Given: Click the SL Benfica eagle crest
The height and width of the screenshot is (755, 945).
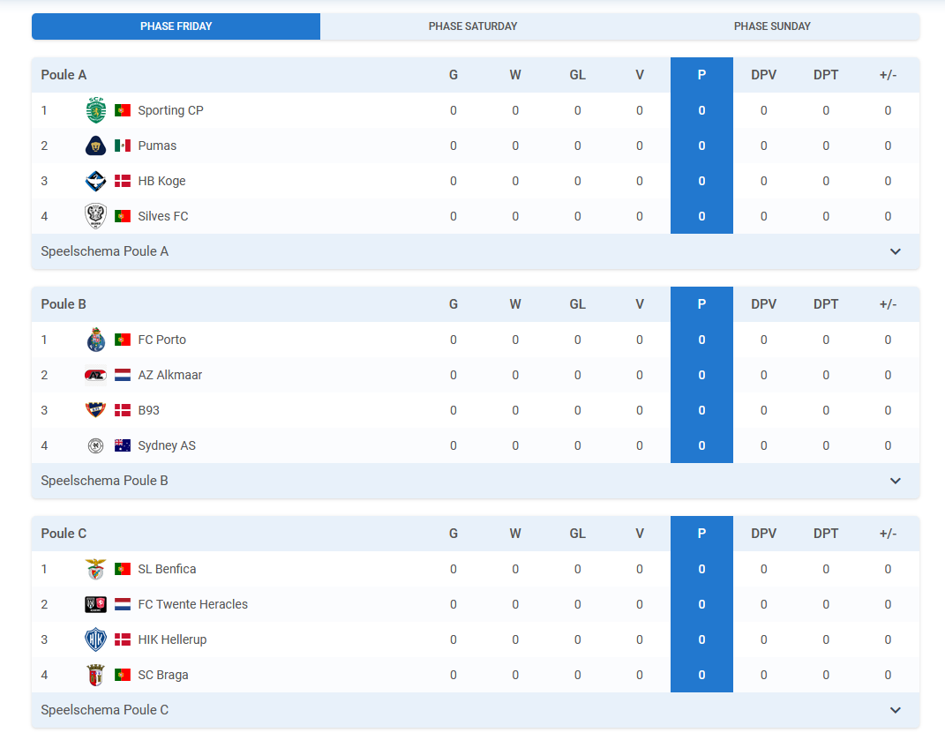Looking at the screenshot, I should pos(96,569).
